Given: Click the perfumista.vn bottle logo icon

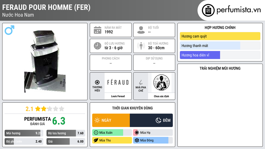Looking at the screenshot, I should click(x=208, y=10).
